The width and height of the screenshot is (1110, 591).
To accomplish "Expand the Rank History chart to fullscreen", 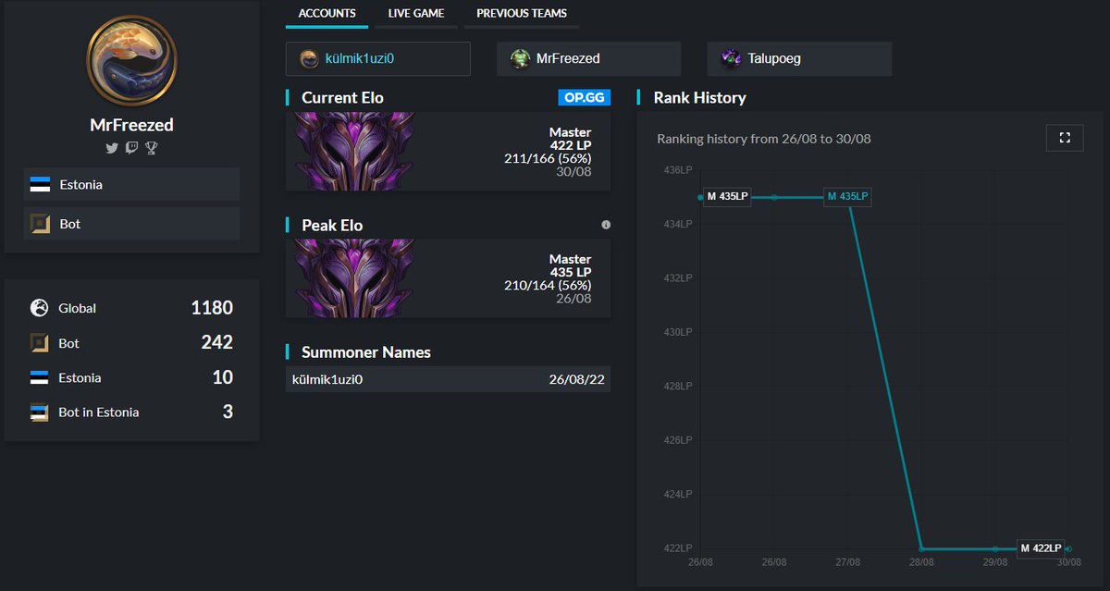I will (1065, 138).
